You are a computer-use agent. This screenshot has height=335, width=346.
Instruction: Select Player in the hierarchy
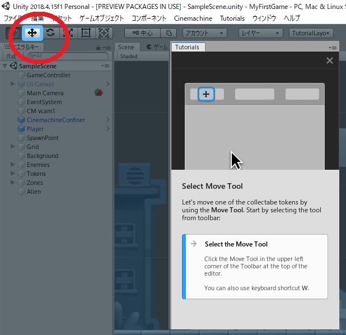click(x=35, y=129)
